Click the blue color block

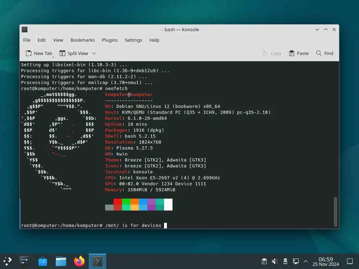coord(143,205)
